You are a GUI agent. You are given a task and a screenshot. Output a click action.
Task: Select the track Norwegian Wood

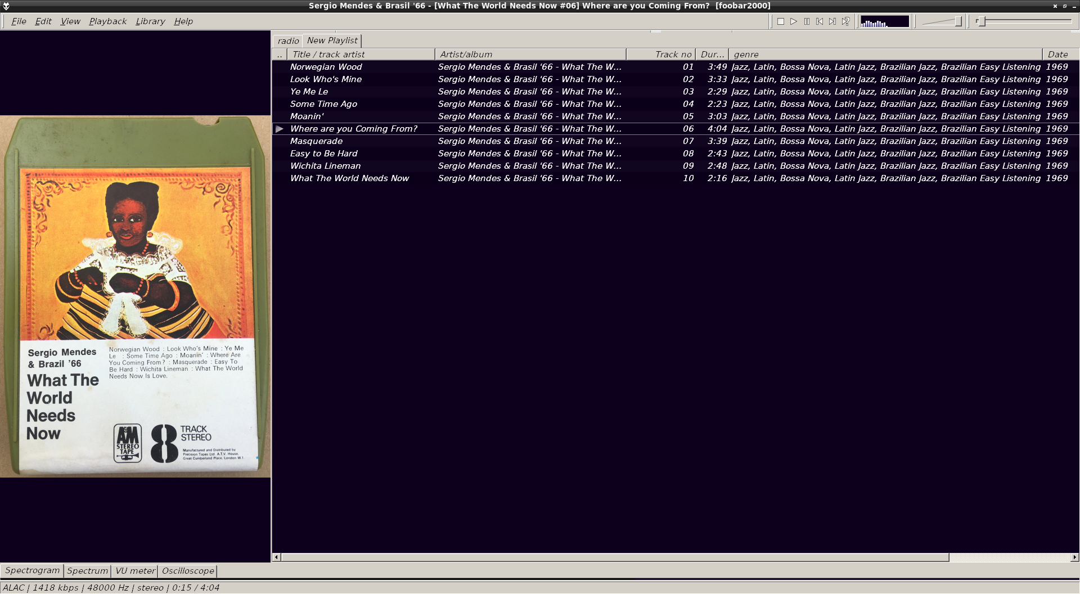point(326,67)
